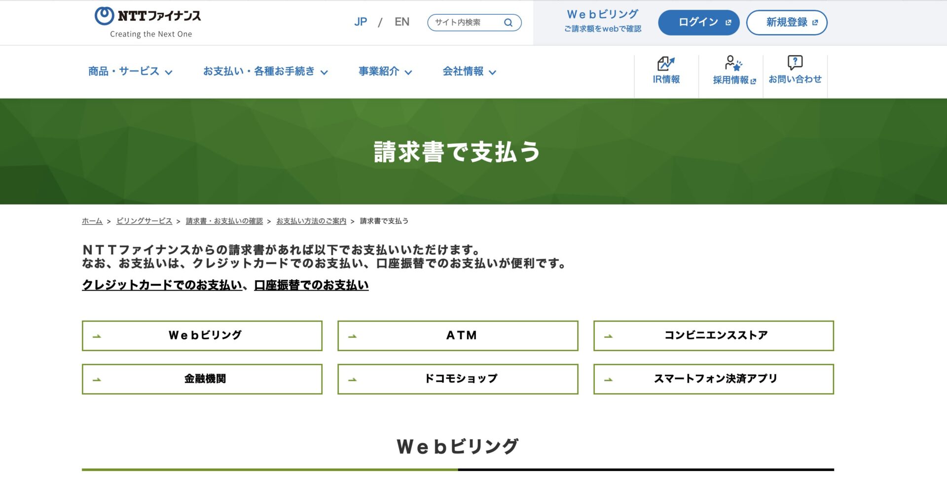Click the NTT Finance logo
The height and width of the screenshot is (479, 947).
coord(147,22)
